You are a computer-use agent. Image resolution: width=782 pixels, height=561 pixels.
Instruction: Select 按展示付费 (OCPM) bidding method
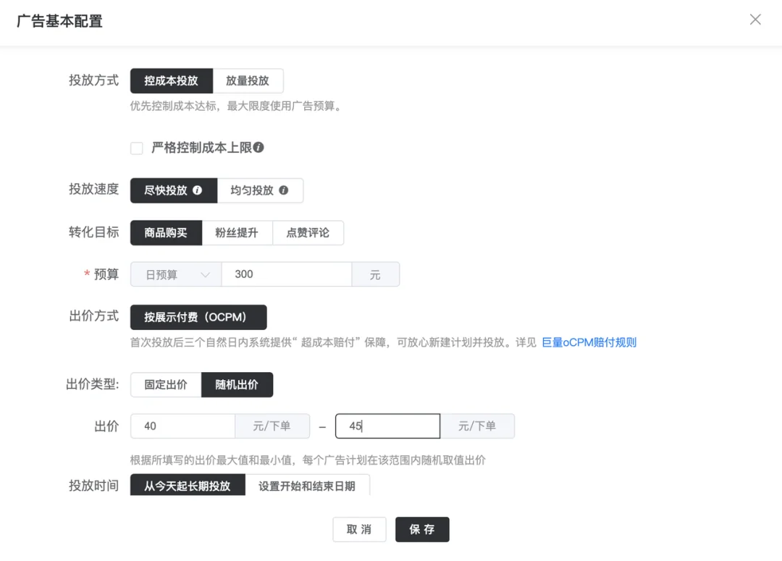[198, 317]
